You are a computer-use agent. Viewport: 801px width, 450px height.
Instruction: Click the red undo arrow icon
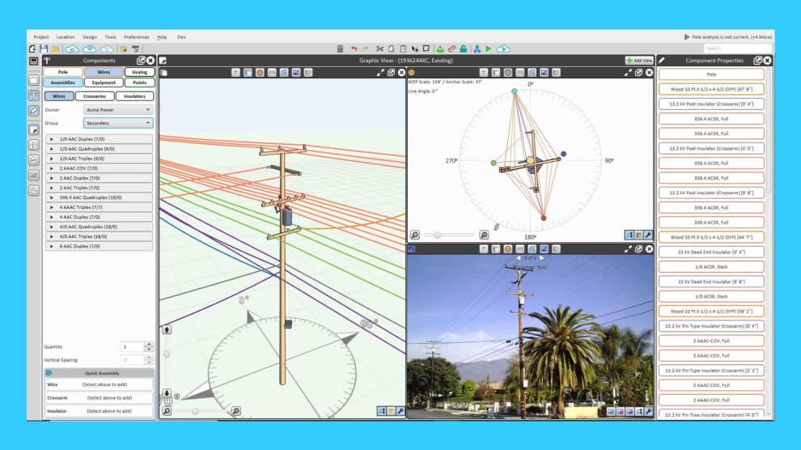pyautogui.click(x=354, y=49)
